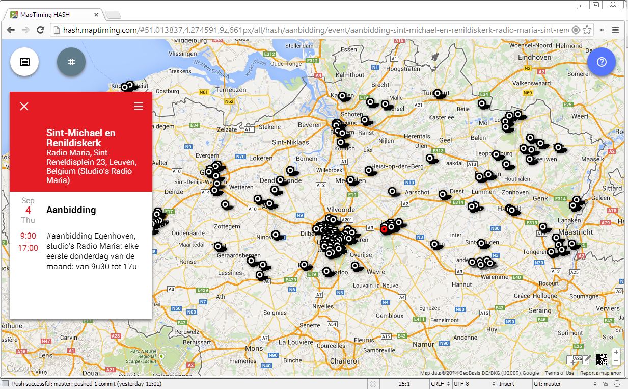Show hidden extensions via the chevron
The width and height of the screenshot is (628, 389).
tap(603, 30)
